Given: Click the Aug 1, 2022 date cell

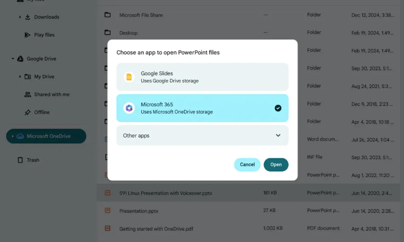Looking at the screenshot, I should click(x=373, y=175).
